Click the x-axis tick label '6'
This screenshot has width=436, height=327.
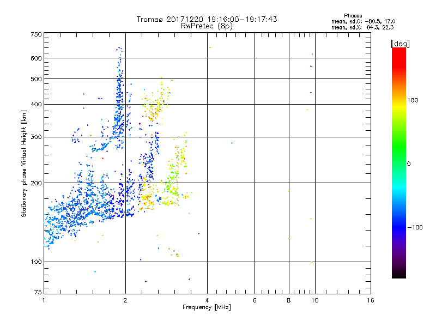[x=255, y=300]
